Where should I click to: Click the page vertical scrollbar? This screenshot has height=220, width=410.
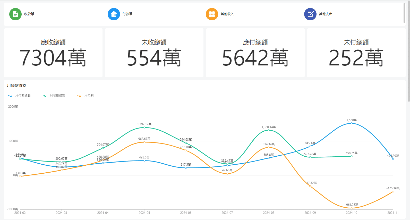point(409,52)
